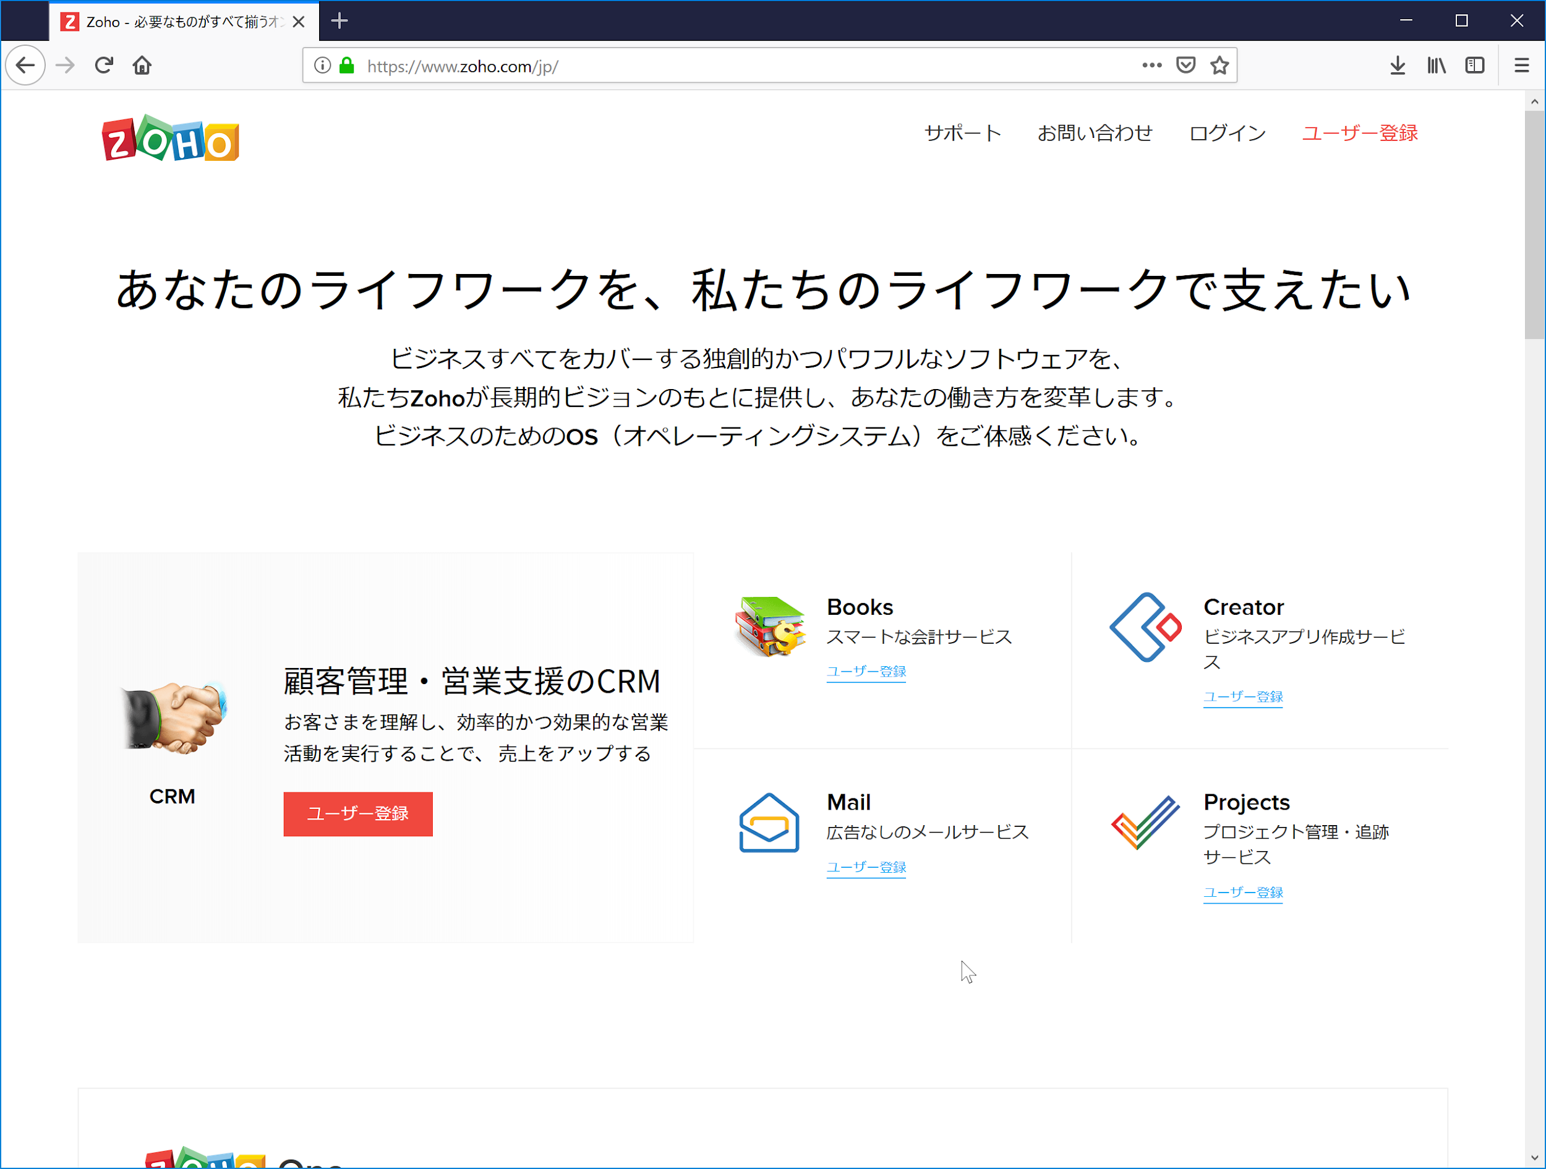Image resolution: width=1546 pixels, height=1169 pixels.
Task: Open the Downloads arrow panel
Action: (1398, 65)
